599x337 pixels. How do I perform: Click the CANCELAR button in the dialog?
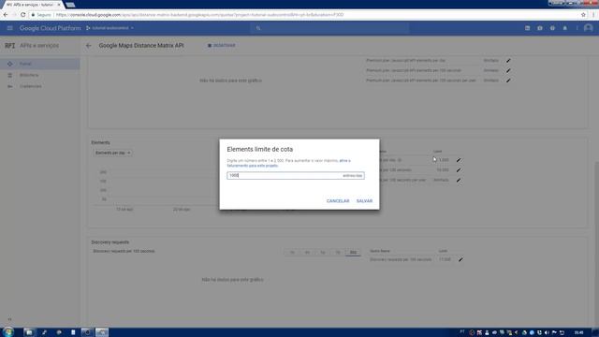(338, 201)
